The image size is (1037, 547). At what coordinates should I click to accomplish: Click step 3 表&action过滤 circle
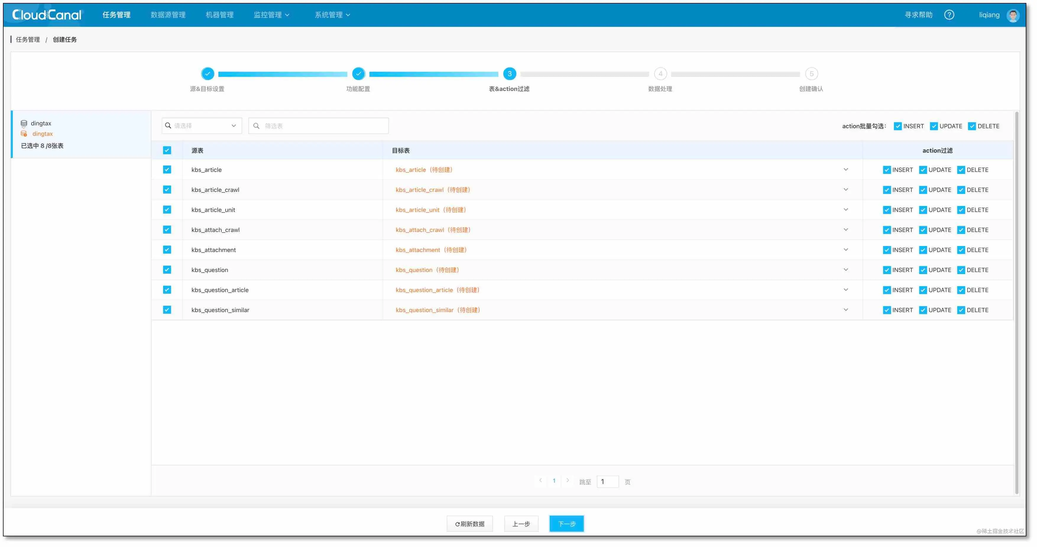coord(509,74)
